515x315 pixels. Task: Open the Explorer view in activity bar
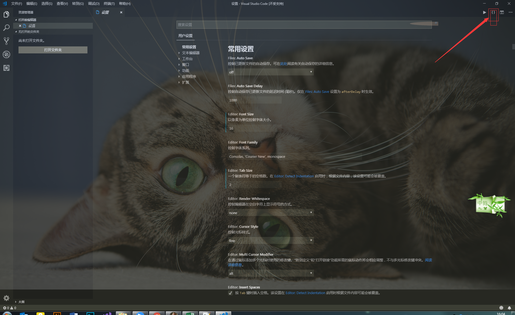[x=6, y=14]
